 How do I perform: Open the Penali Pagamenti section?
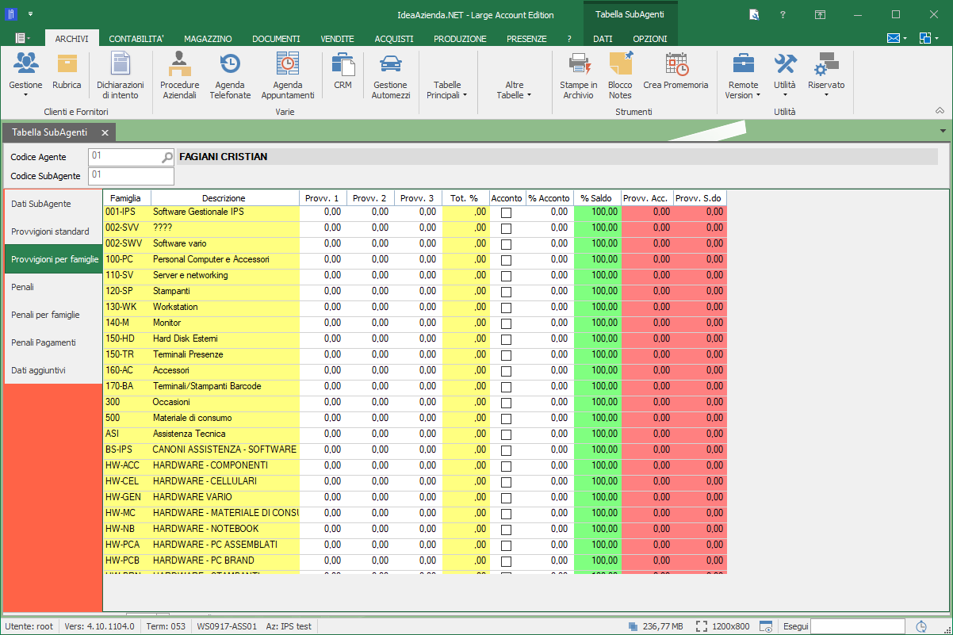(x=54, y=342)
